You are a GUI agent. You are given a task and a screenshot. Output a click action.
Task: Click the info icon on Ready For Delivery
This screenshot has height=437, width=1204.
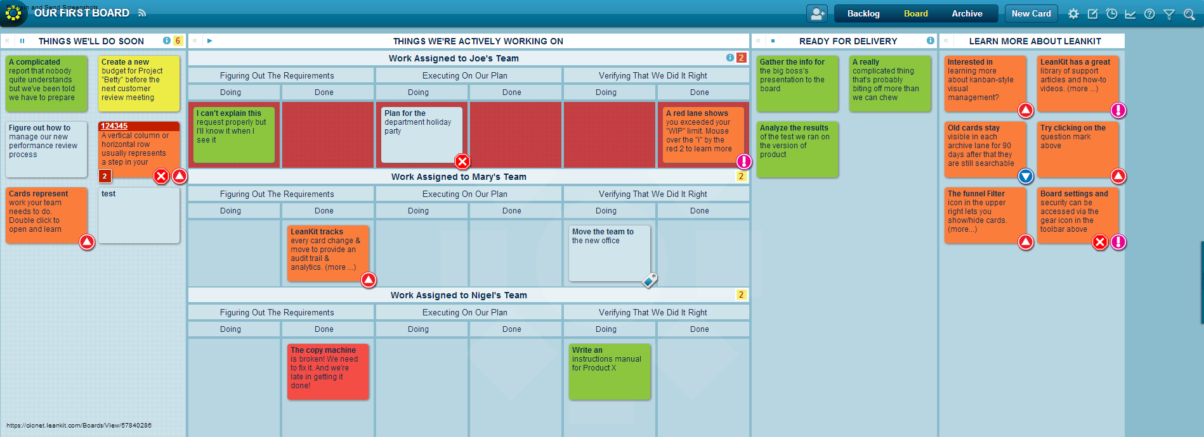pyautogui.click(x=931, y=41)
